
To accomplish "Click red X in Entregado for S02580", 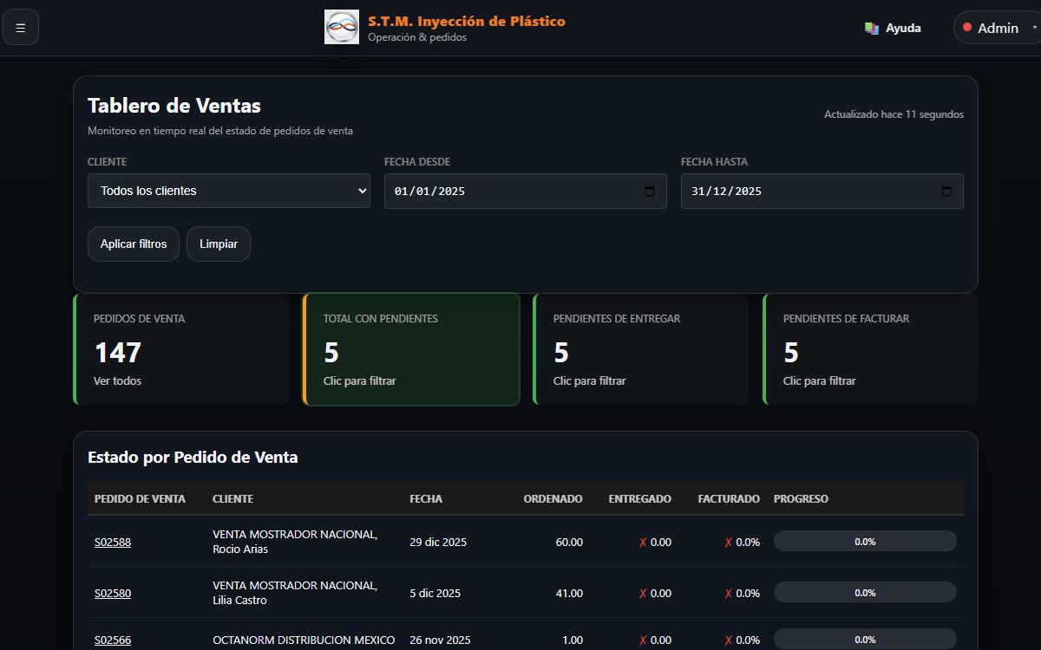I will 643,594.
